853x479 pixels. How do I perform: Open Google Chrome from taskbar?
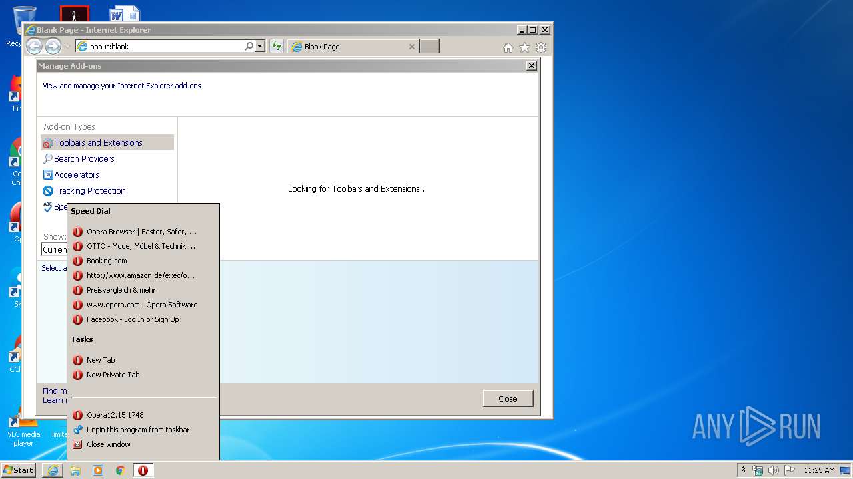click(x=120, y=470)
